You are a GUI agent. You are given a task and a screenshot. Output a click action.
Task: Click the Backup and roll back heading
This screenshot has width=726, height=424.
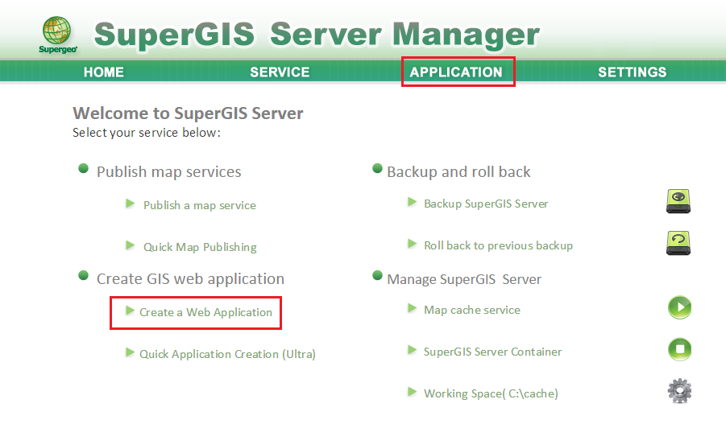pos(458,172)
